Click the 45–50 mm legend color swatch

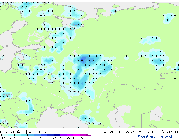click(x=83, y=135)
